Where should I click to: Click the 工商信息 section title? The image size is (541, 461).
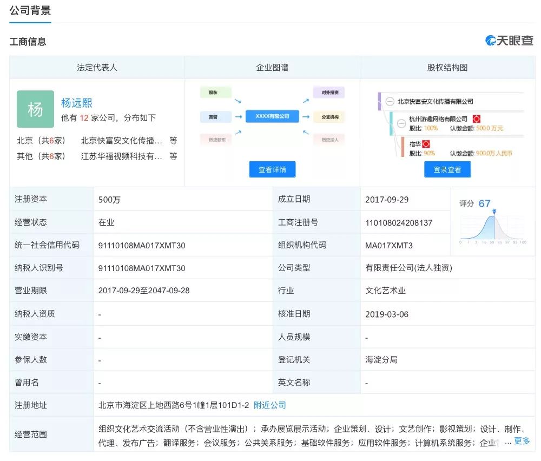coord(28,42)
